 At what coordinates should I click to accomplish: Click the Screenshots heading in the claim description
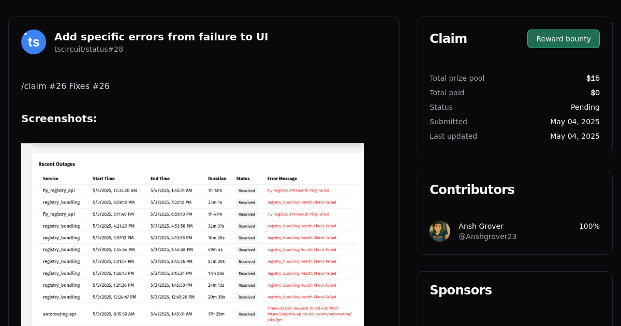pos(59,118)
